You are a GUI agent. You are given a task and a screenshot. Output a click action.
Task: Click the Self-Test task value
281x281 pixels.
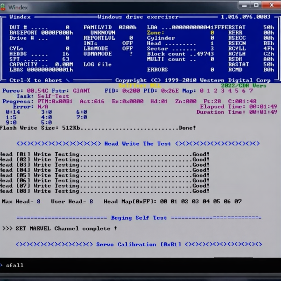(53, 96)
